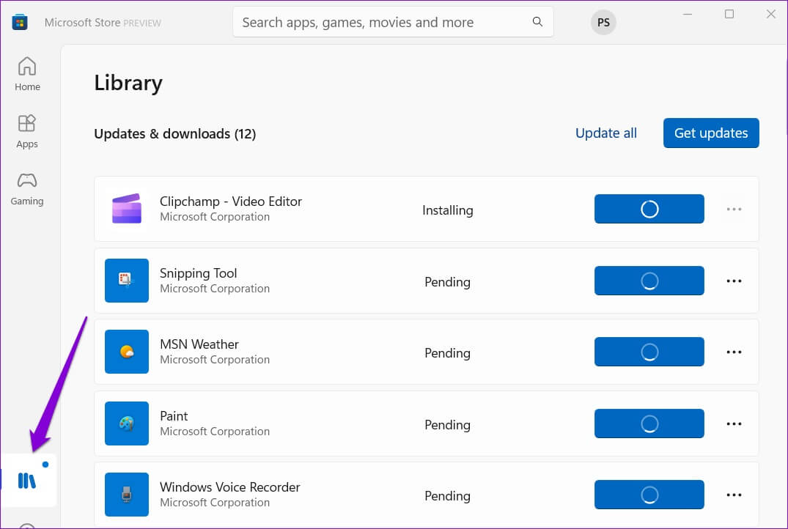Open the Library icon in sidebar
Screen dimensions: 788x529
point(27,480)
